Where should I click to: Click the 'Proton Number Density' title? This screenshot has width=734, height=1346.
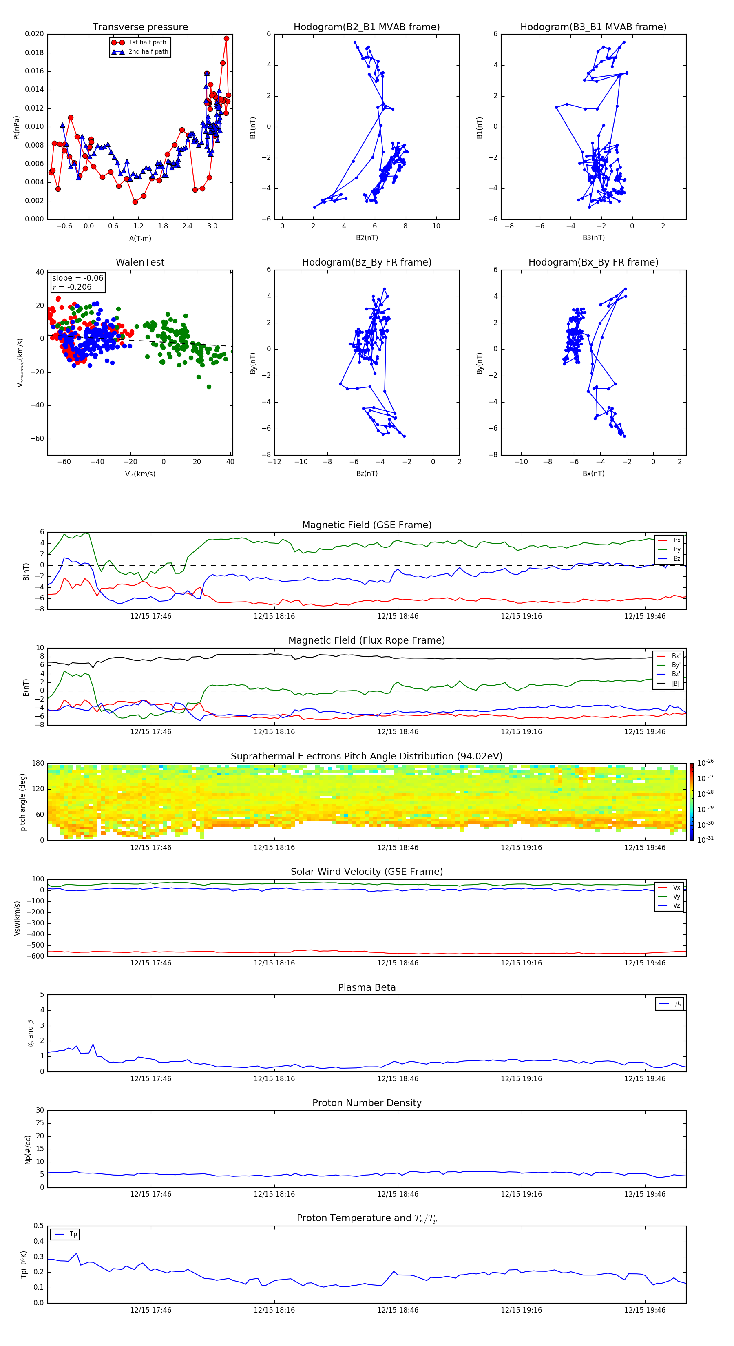pyautogui.click(x=367, y=1102)
